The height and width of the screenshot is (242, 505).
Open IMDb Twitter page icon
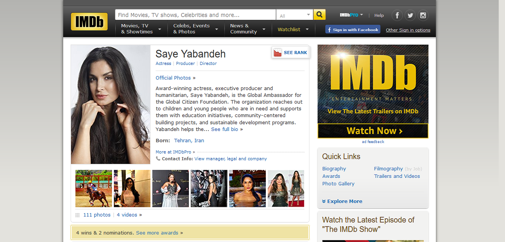click(410, 15)
